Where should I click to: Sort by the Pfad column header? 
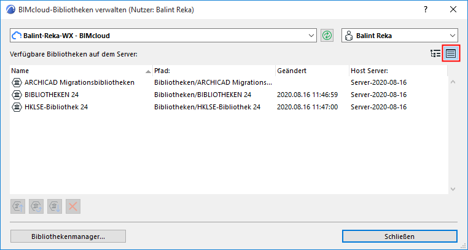tap(213, 71)
